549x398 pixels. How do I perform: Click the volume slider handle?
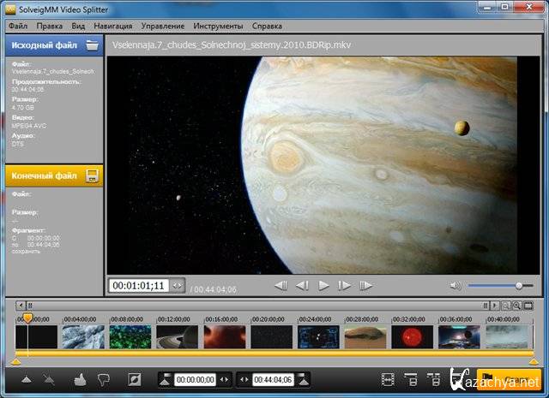[518, 285]
